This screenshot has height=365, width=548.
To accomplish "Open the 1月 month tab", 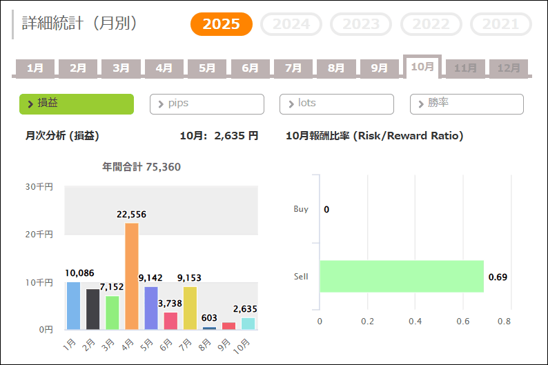I will (x=35, y=68).
